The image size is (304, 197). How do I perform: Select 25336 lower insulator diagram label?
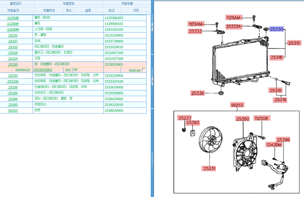(x=197, y=93)
